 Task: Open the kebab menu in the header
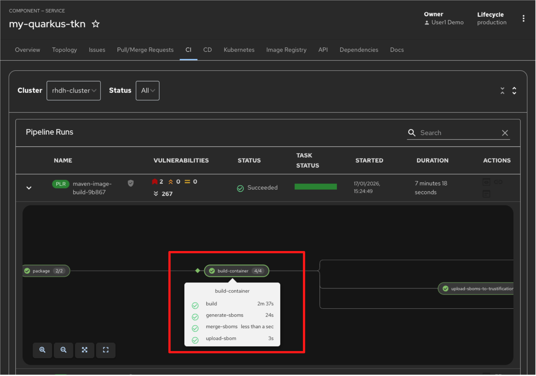tap(524, 18)
